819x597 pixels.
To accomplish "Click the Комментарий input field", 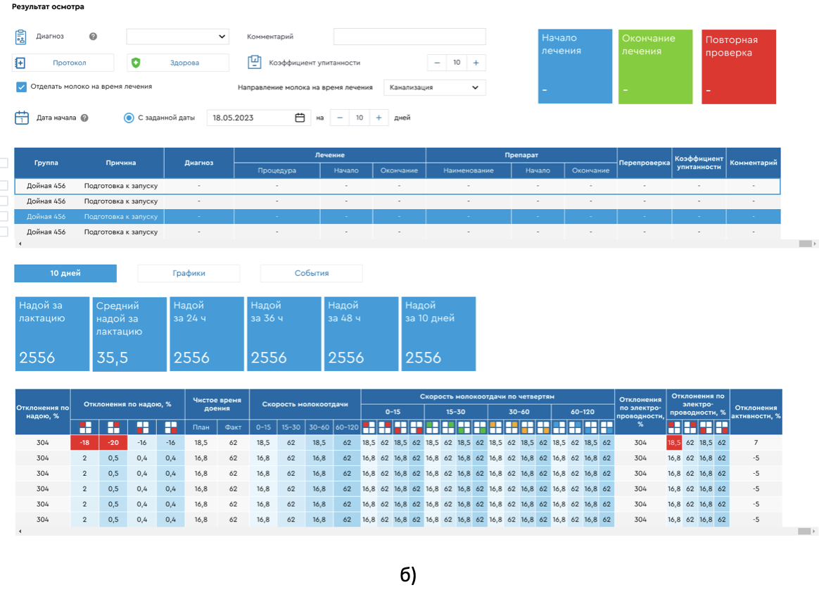I will click(x=410, y=37).
